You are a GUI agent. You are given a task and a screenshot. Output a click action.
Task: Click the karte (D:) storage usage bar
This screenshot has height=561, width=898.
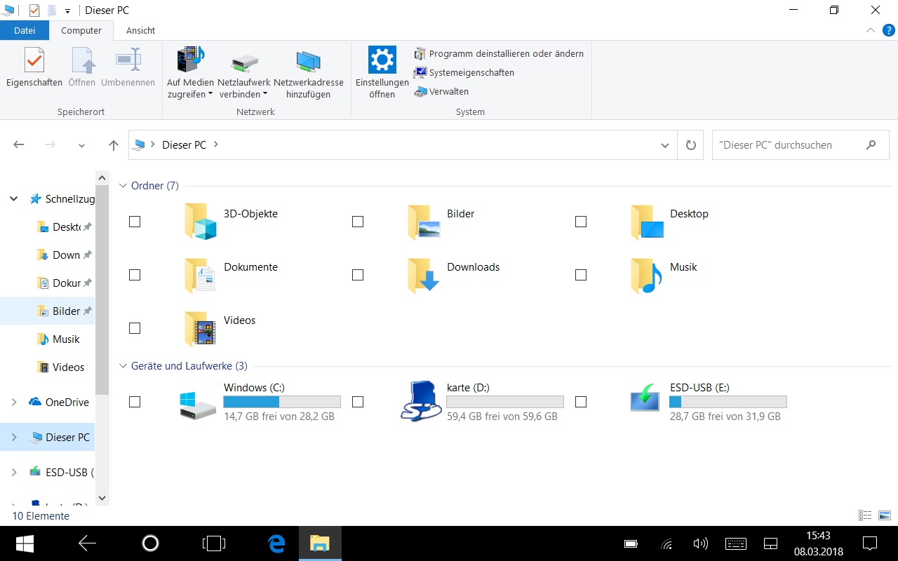click(x=505, y=402)
